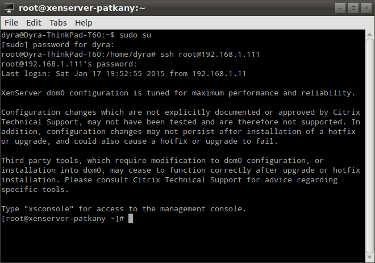Open the File menu
Image resolution: width=375 pixels, height=263 pixels.
tap(11, 23)
